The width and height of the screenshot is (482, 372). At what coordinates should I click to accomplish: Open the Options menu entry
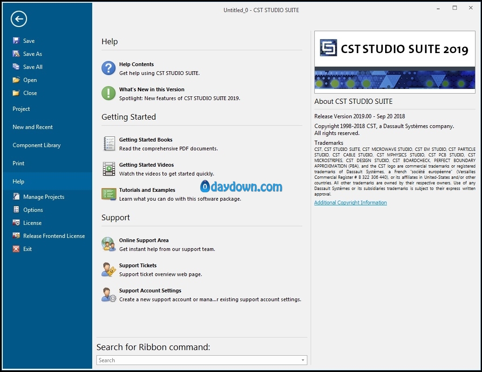(x=33, y=210)
